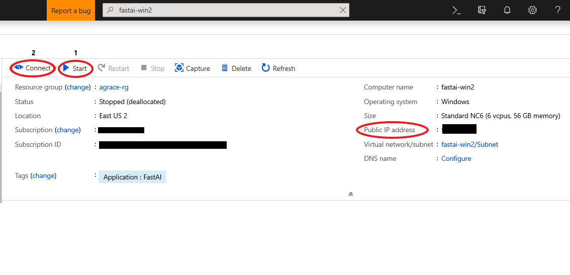Open the agrace-rg resource group link
The width and height of the screenshot is (570, 275).
coord(114,87)
